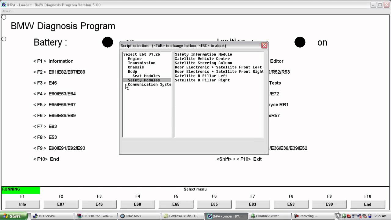The image size is (391, 220).
Task: Click the F8 E53 button
Action: pyautogui.click(x=291, y=204)
